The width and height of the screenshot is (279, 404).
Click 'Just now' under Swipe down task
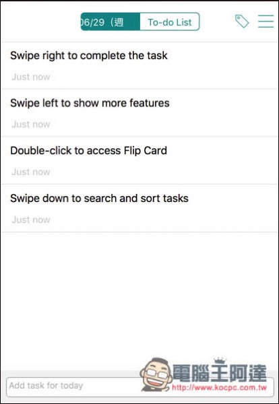tap(31, 220)
